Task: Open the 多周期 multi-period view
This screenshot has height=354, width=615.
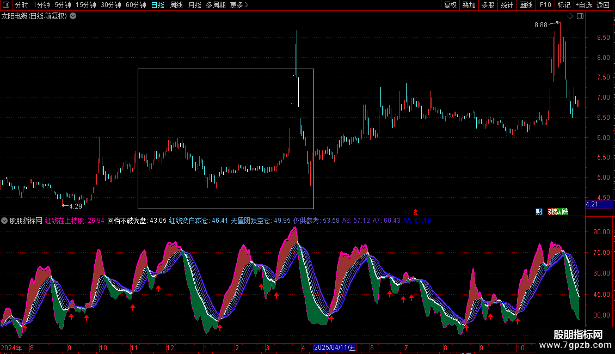Action: coord(216,5)
